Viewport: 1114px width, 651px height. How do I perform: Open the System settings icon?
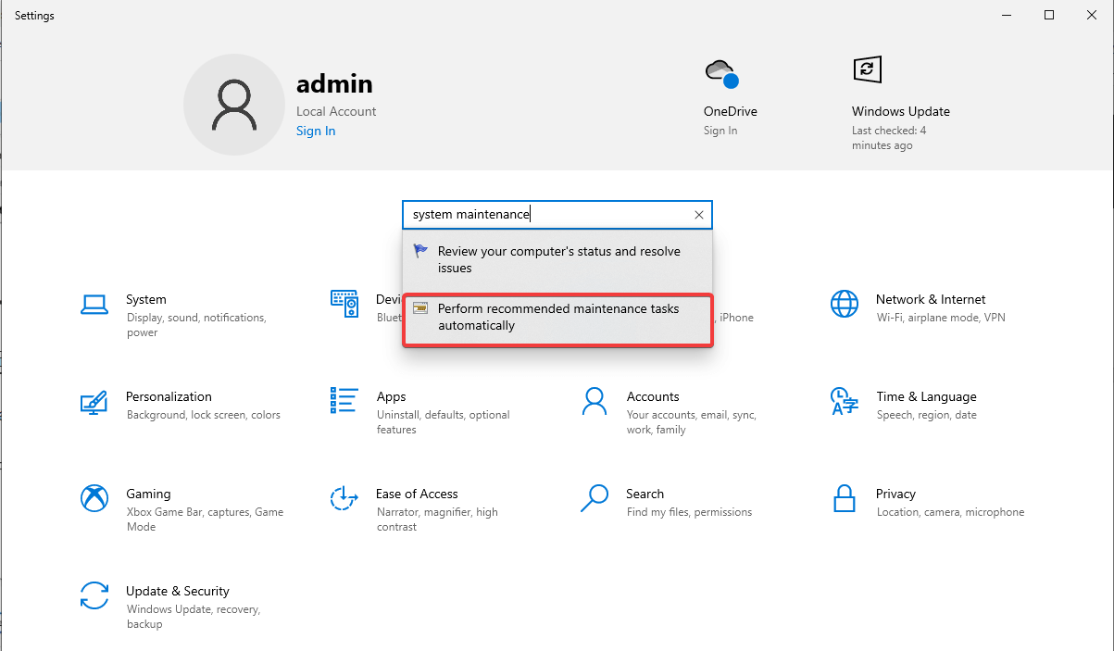94,303
